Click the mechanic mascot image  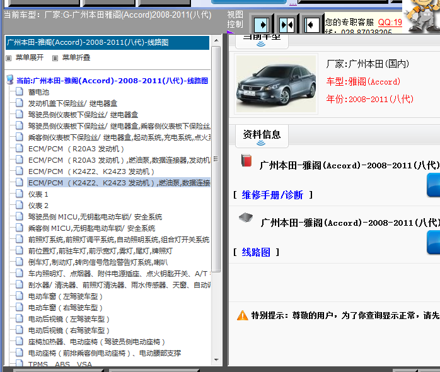coord(422,16)
